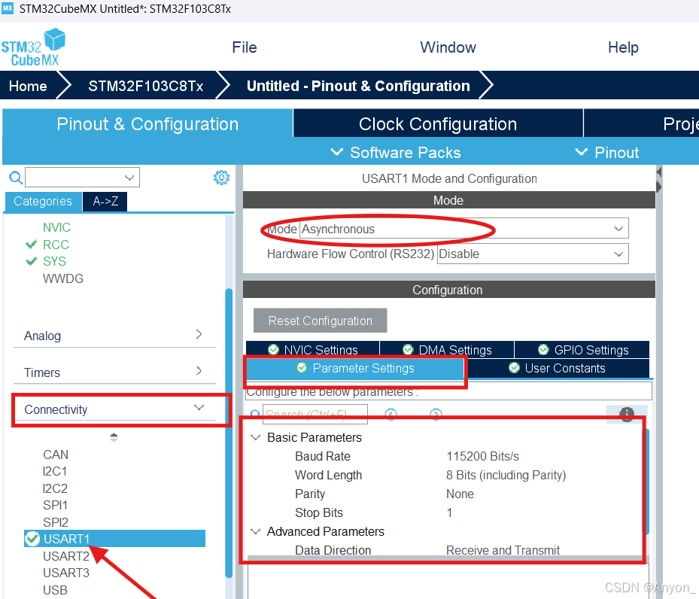Click Reset Configuration button

pos(320,321)
